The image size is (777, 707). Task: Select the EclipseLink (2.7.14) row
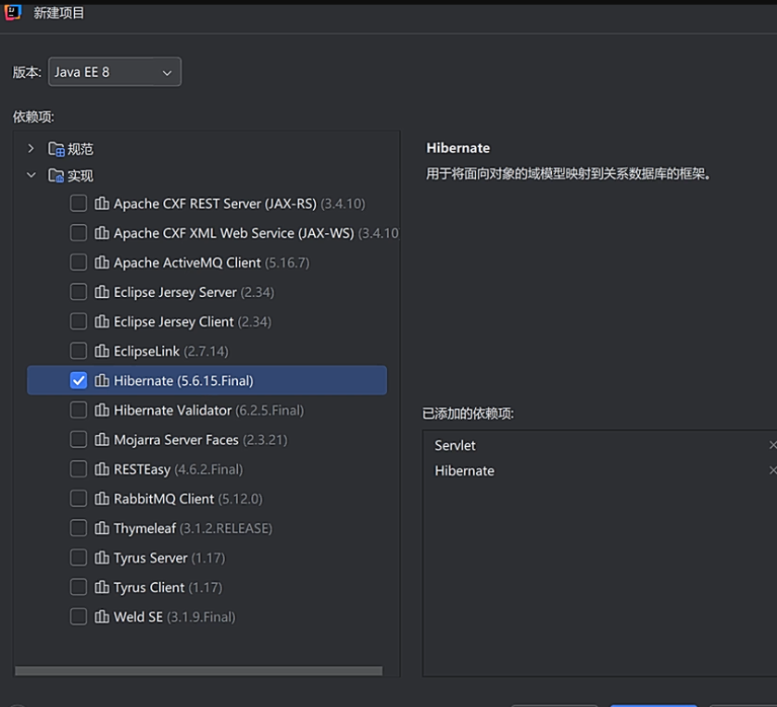click(207, 351)
